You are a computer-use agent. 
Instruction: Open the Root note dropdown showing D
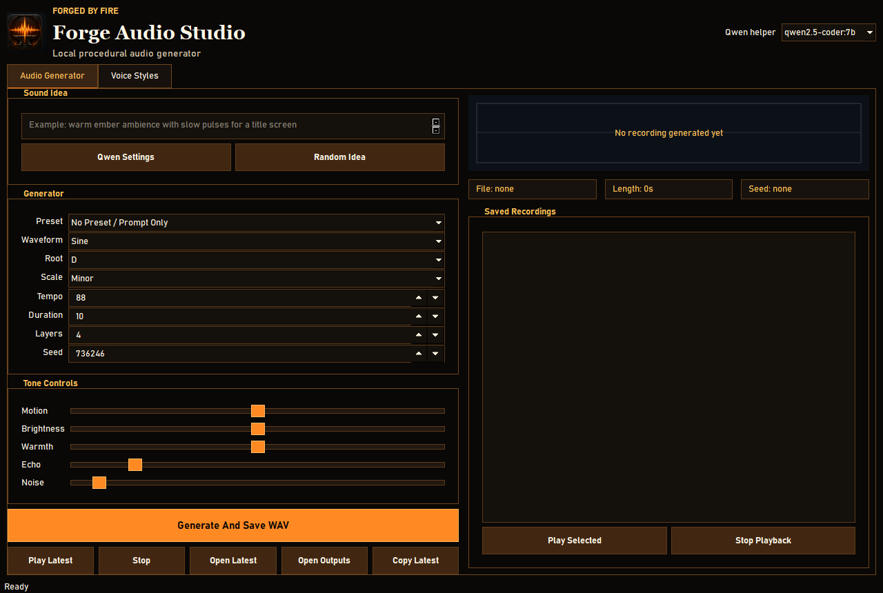point(257,260)
